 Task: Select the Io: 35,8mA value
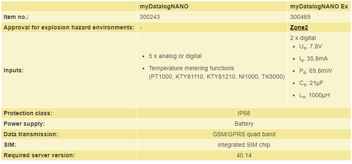pyautogui.click(x=313, y=59)
